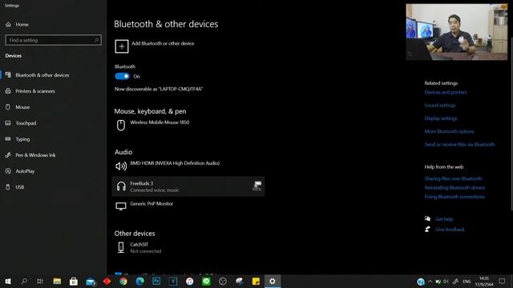513x288 pixels.
Task: Click the monitor icon beside Generic PnP Monitor
Action: (121, 206)
